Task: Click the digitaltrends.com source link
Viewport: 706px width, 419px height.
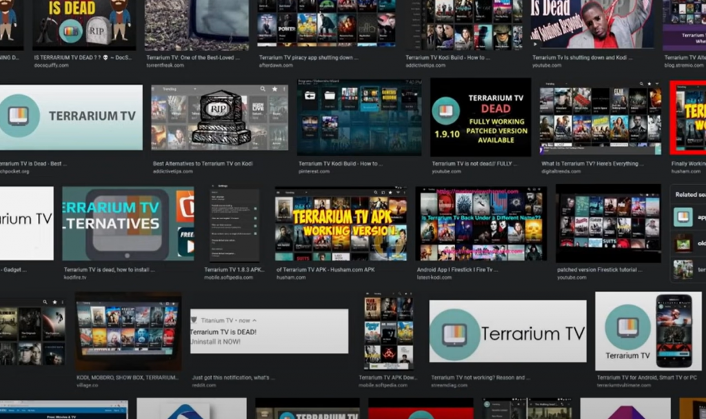Action: pos(561,172)
